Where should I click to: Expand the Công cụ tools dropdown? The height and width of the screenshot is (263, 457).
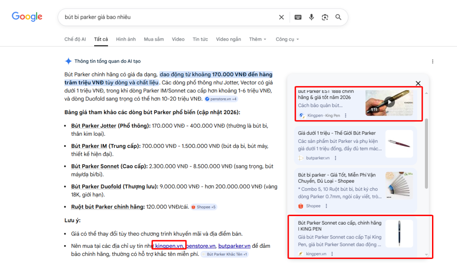point(287,39)
